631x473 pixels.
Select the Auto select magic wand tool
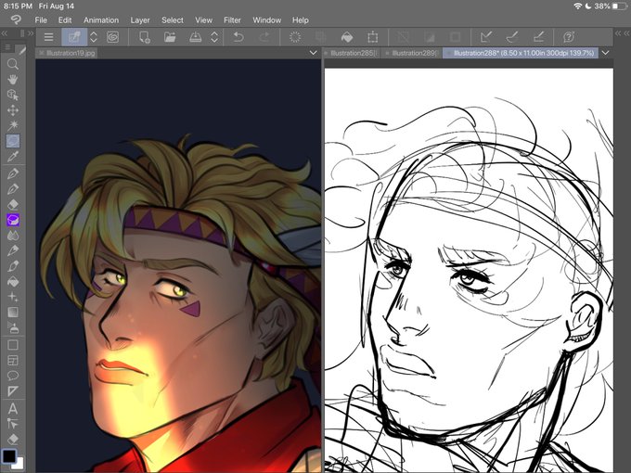point(13,125)
